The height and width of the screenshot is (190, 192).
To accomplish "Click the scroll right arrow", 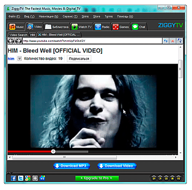I will point(176,157).
